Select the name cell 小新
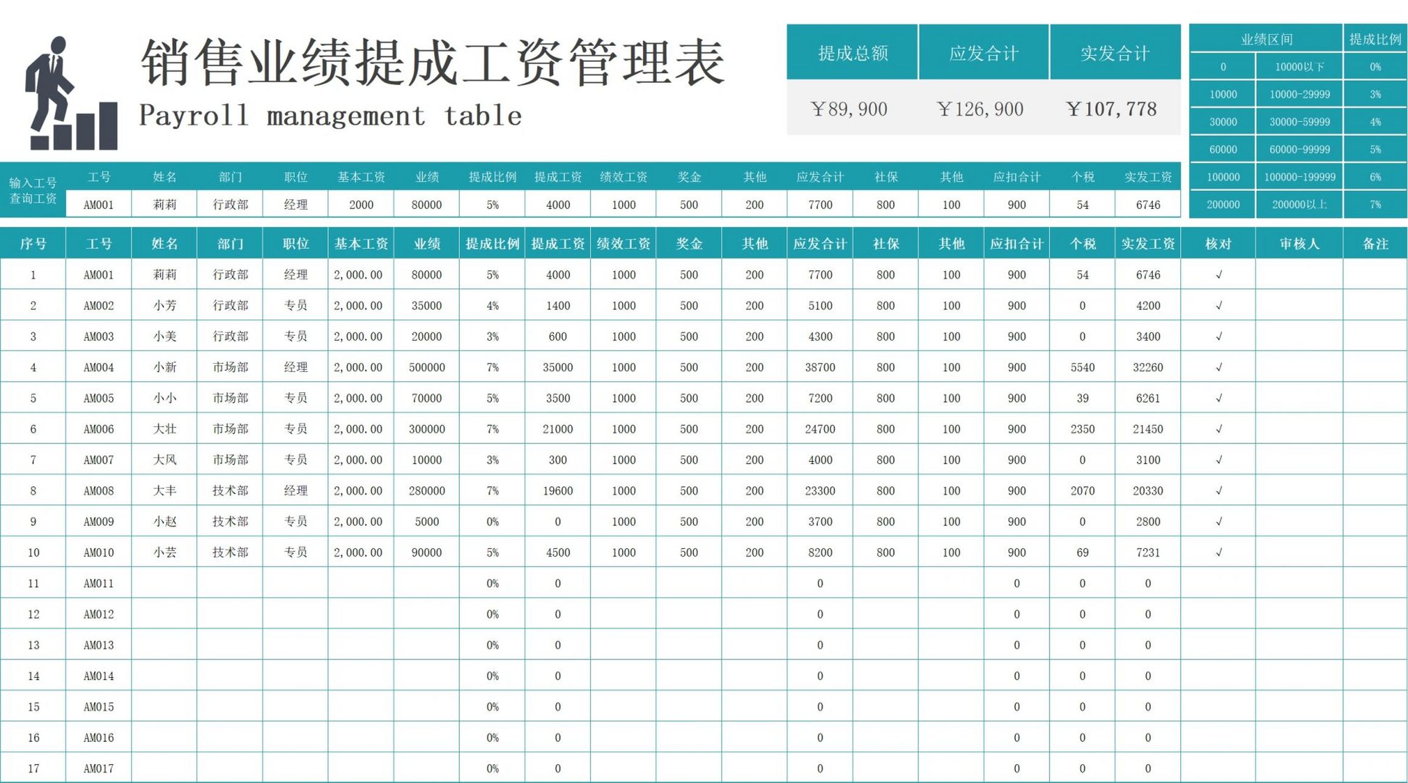Screen dimensions: 1408x783 click(164, 367)
